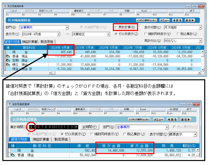Open sub-account icon beside 普通預金 row in upper table

click(x=8, y=56)
